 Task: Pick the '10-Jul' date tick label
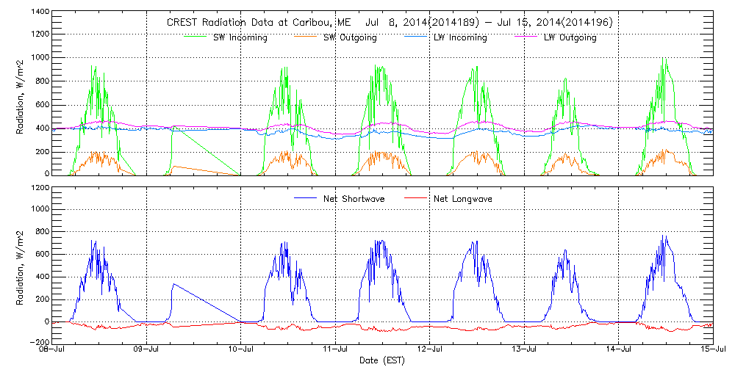241,350
